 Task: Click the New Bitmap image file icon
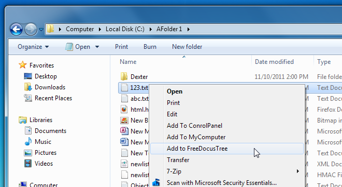(x=124, y=121)
